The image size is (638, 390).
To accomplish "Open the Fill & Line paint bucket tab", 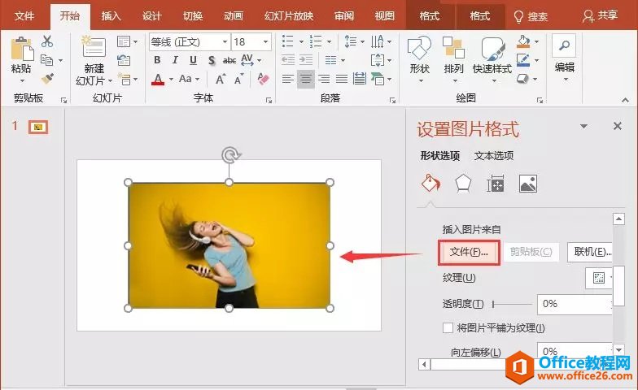I will point(430,184).
